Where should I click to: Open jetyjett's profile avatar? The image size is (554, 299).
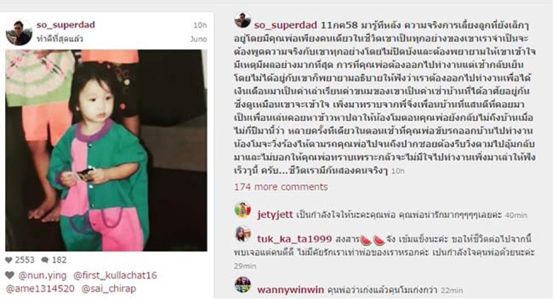tap(243, 210)
